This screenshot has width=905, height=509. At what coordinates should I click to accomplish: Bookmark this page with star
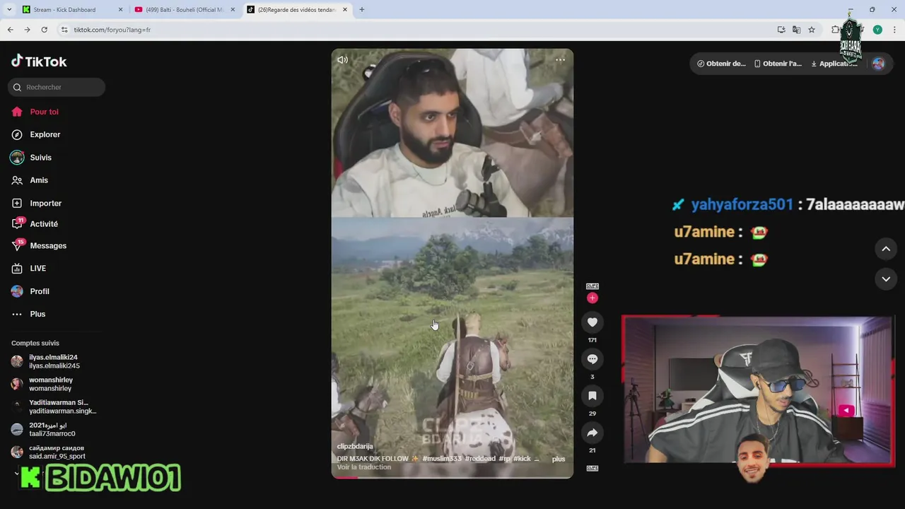click(812, 30)
